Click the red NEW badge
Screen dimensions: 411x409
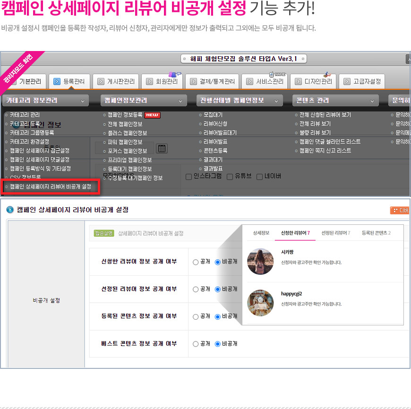tap(152, 115)
